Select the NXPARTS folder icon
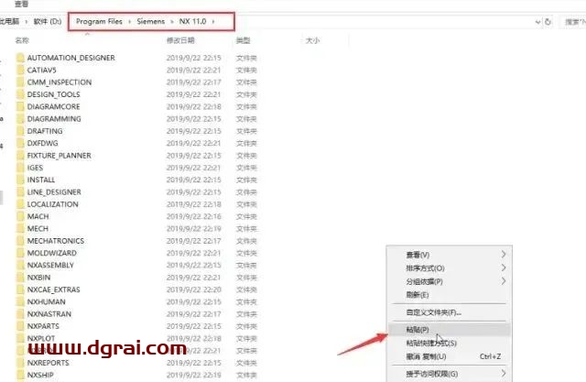The width and height of the screenshot is (586, 382). tap(20, 327)
